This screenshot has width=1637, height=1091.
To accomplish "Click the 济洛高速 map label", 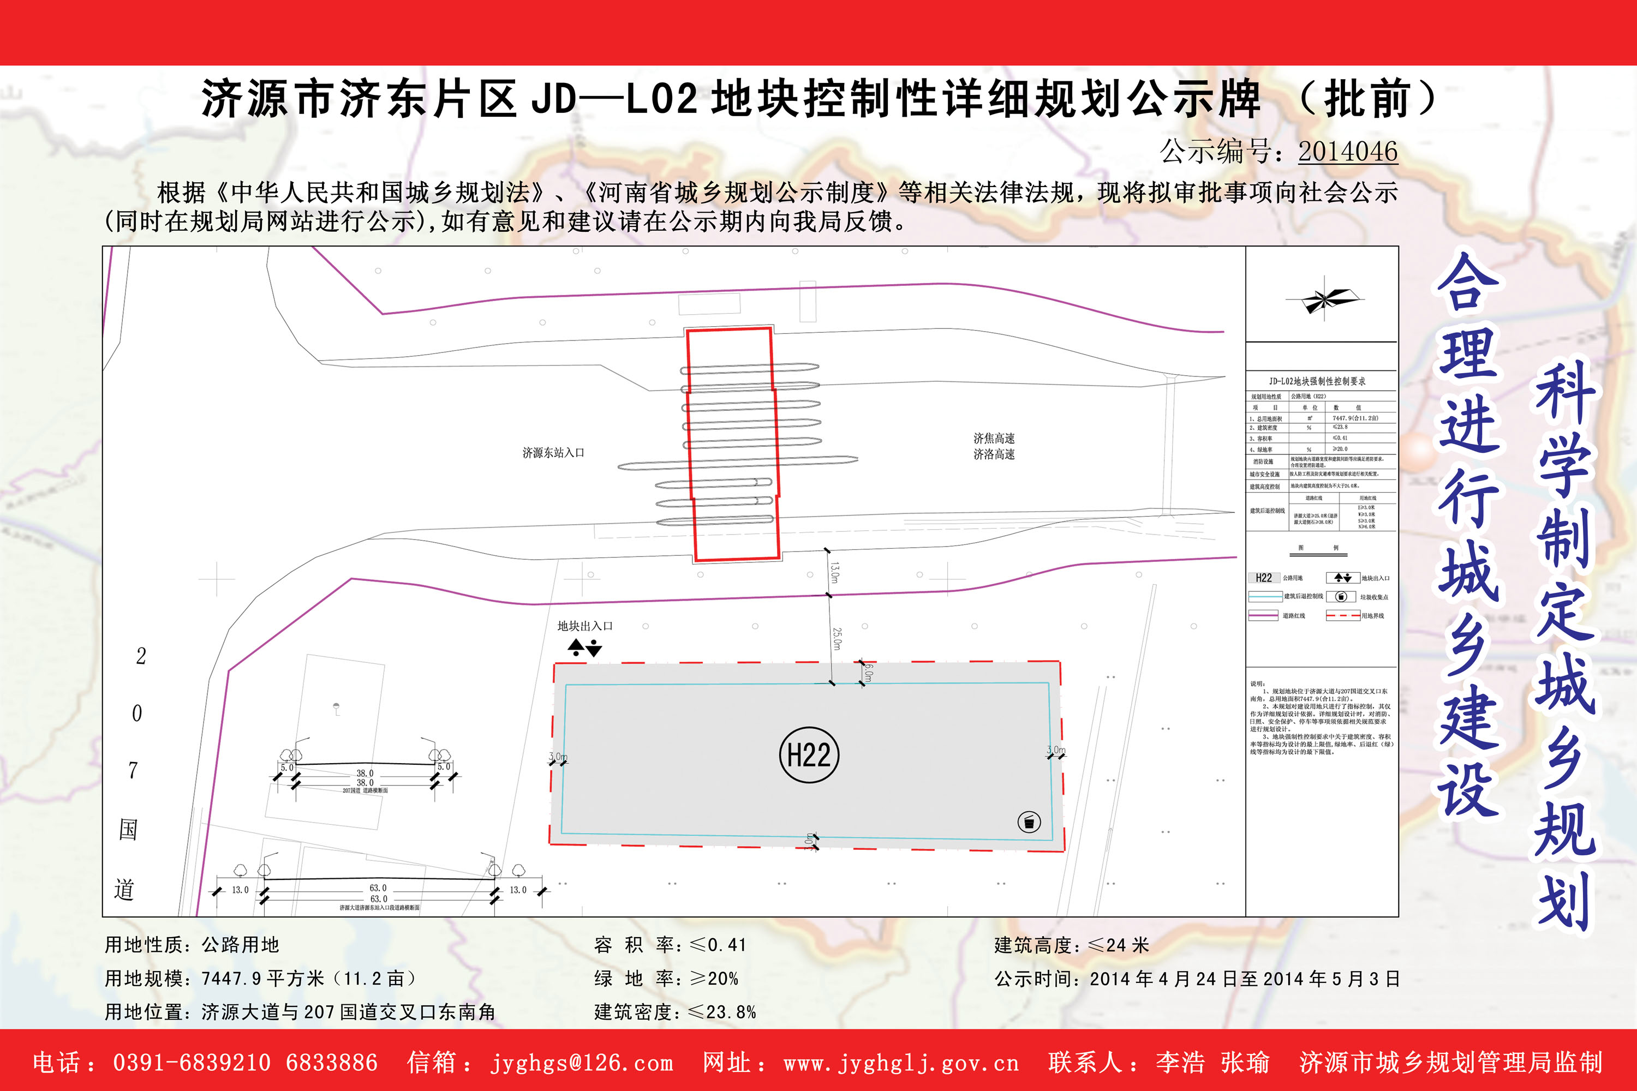I will tap(994, 454).
